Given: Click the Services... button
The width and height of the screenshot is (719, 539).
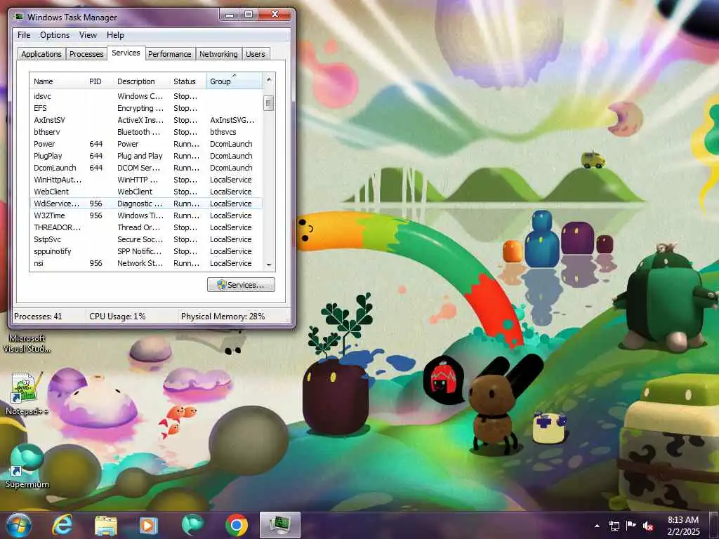Looking at the screenshot, I should (242, 285).
